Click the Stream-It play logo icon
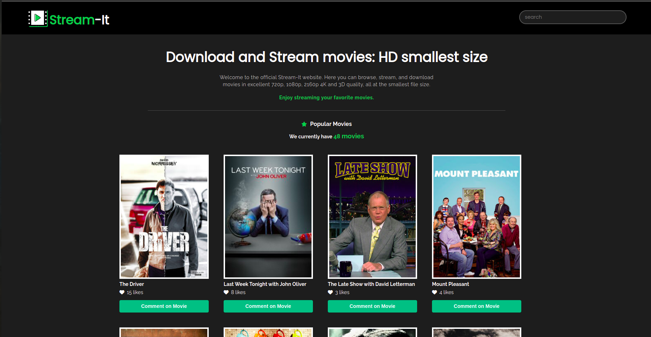 pos(38,18)
